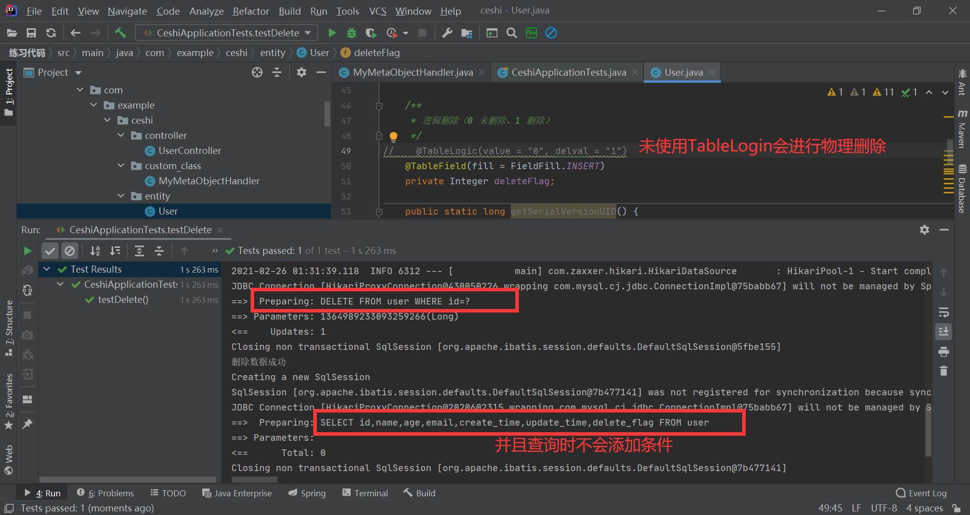The height and width of the screenshot is (515, 970).
Task: Open the VCS menu
Action: tap(377, 11)
